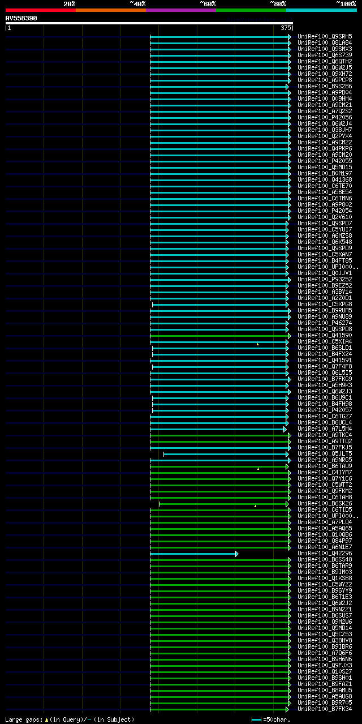Select the AV558390 query name
This screenshot has width=362, height=724.
coord(21,18)
